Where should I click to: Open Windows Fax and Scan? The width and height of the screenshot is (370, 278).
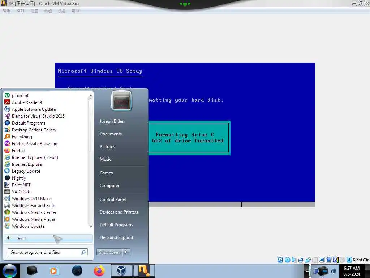pyautogui.click(x=30, y=205)
